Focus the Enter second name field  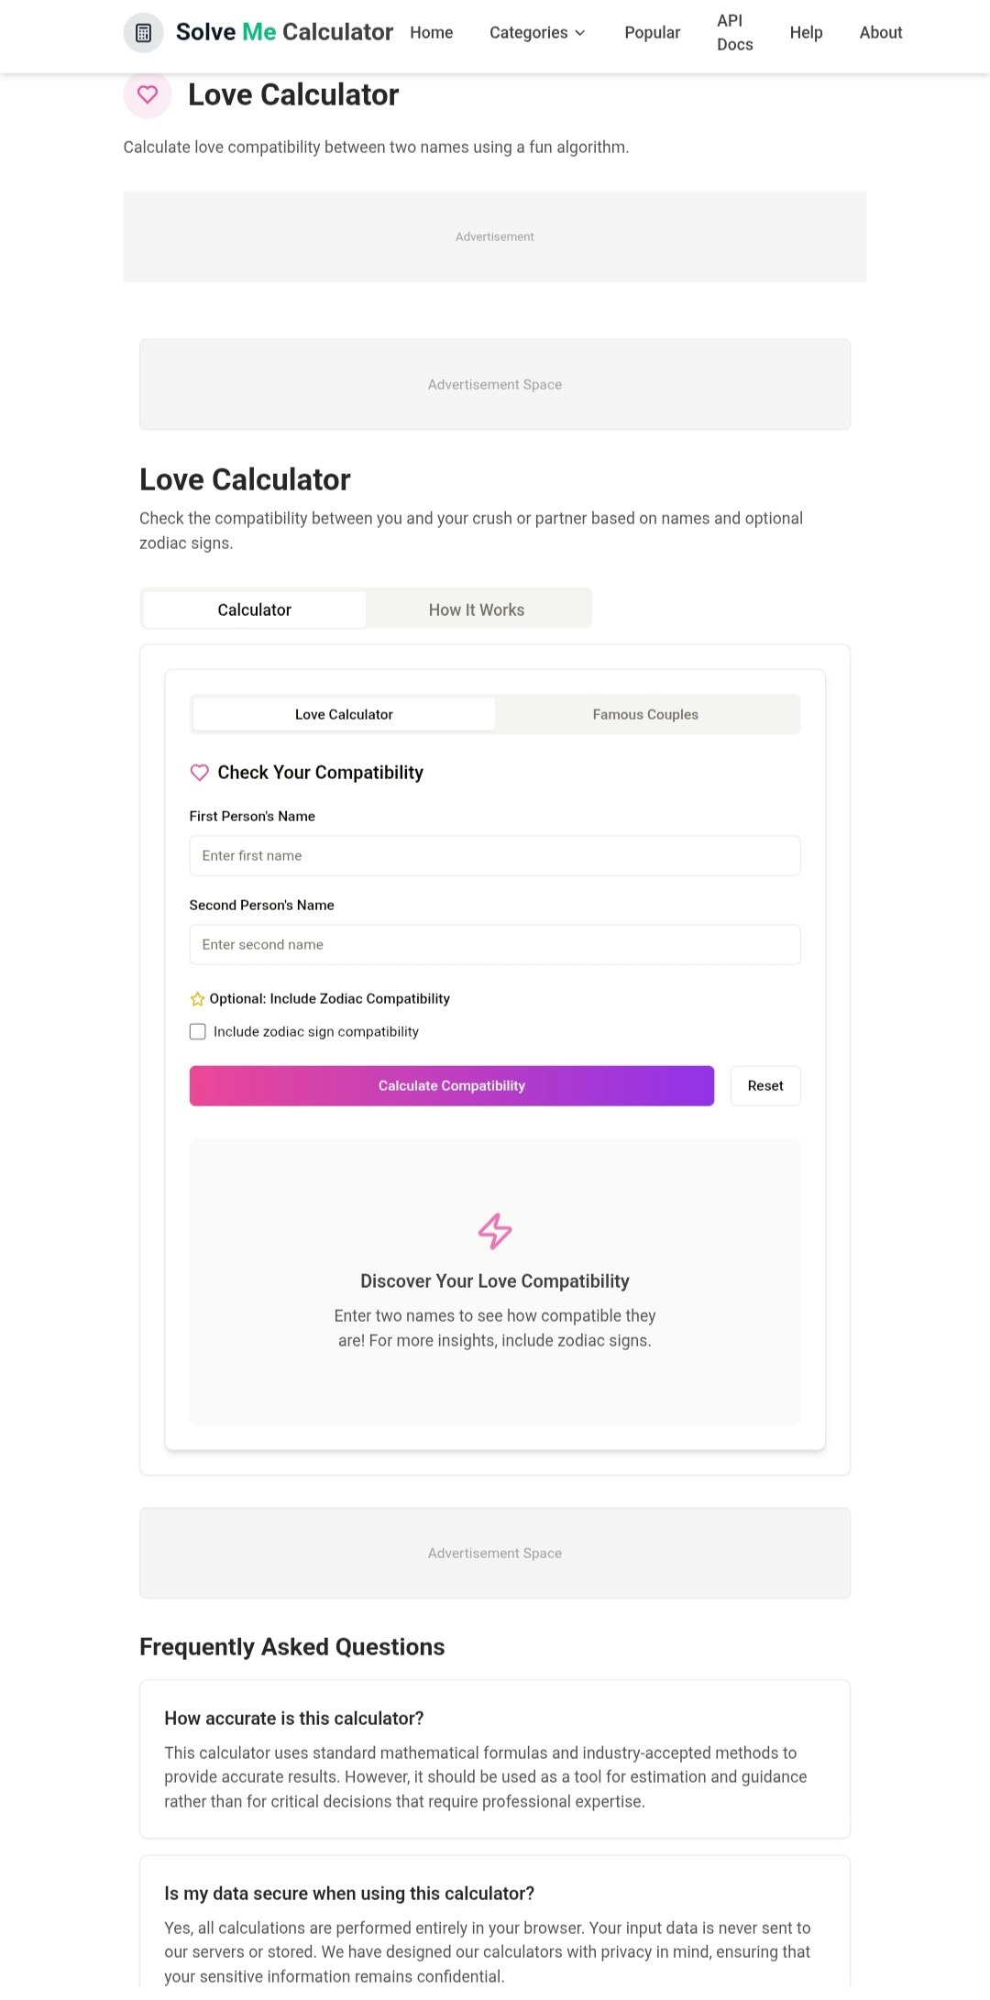coord(495,944)
